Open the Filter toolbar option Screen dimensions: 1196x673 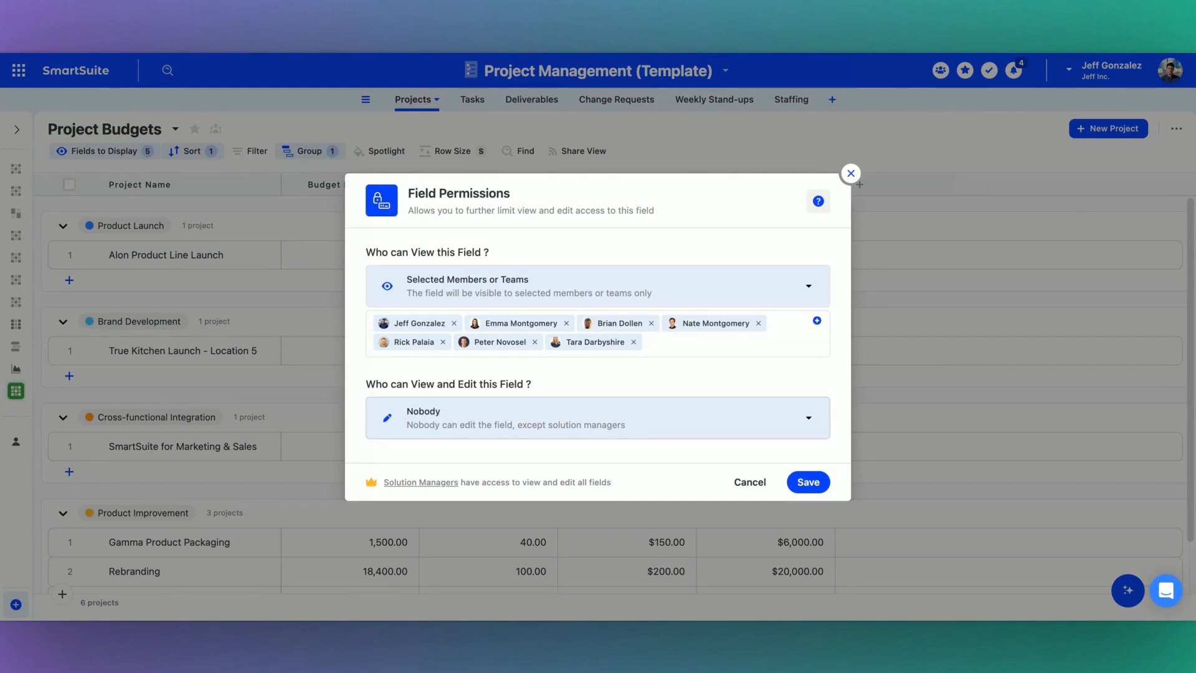[x=250, y=151]
